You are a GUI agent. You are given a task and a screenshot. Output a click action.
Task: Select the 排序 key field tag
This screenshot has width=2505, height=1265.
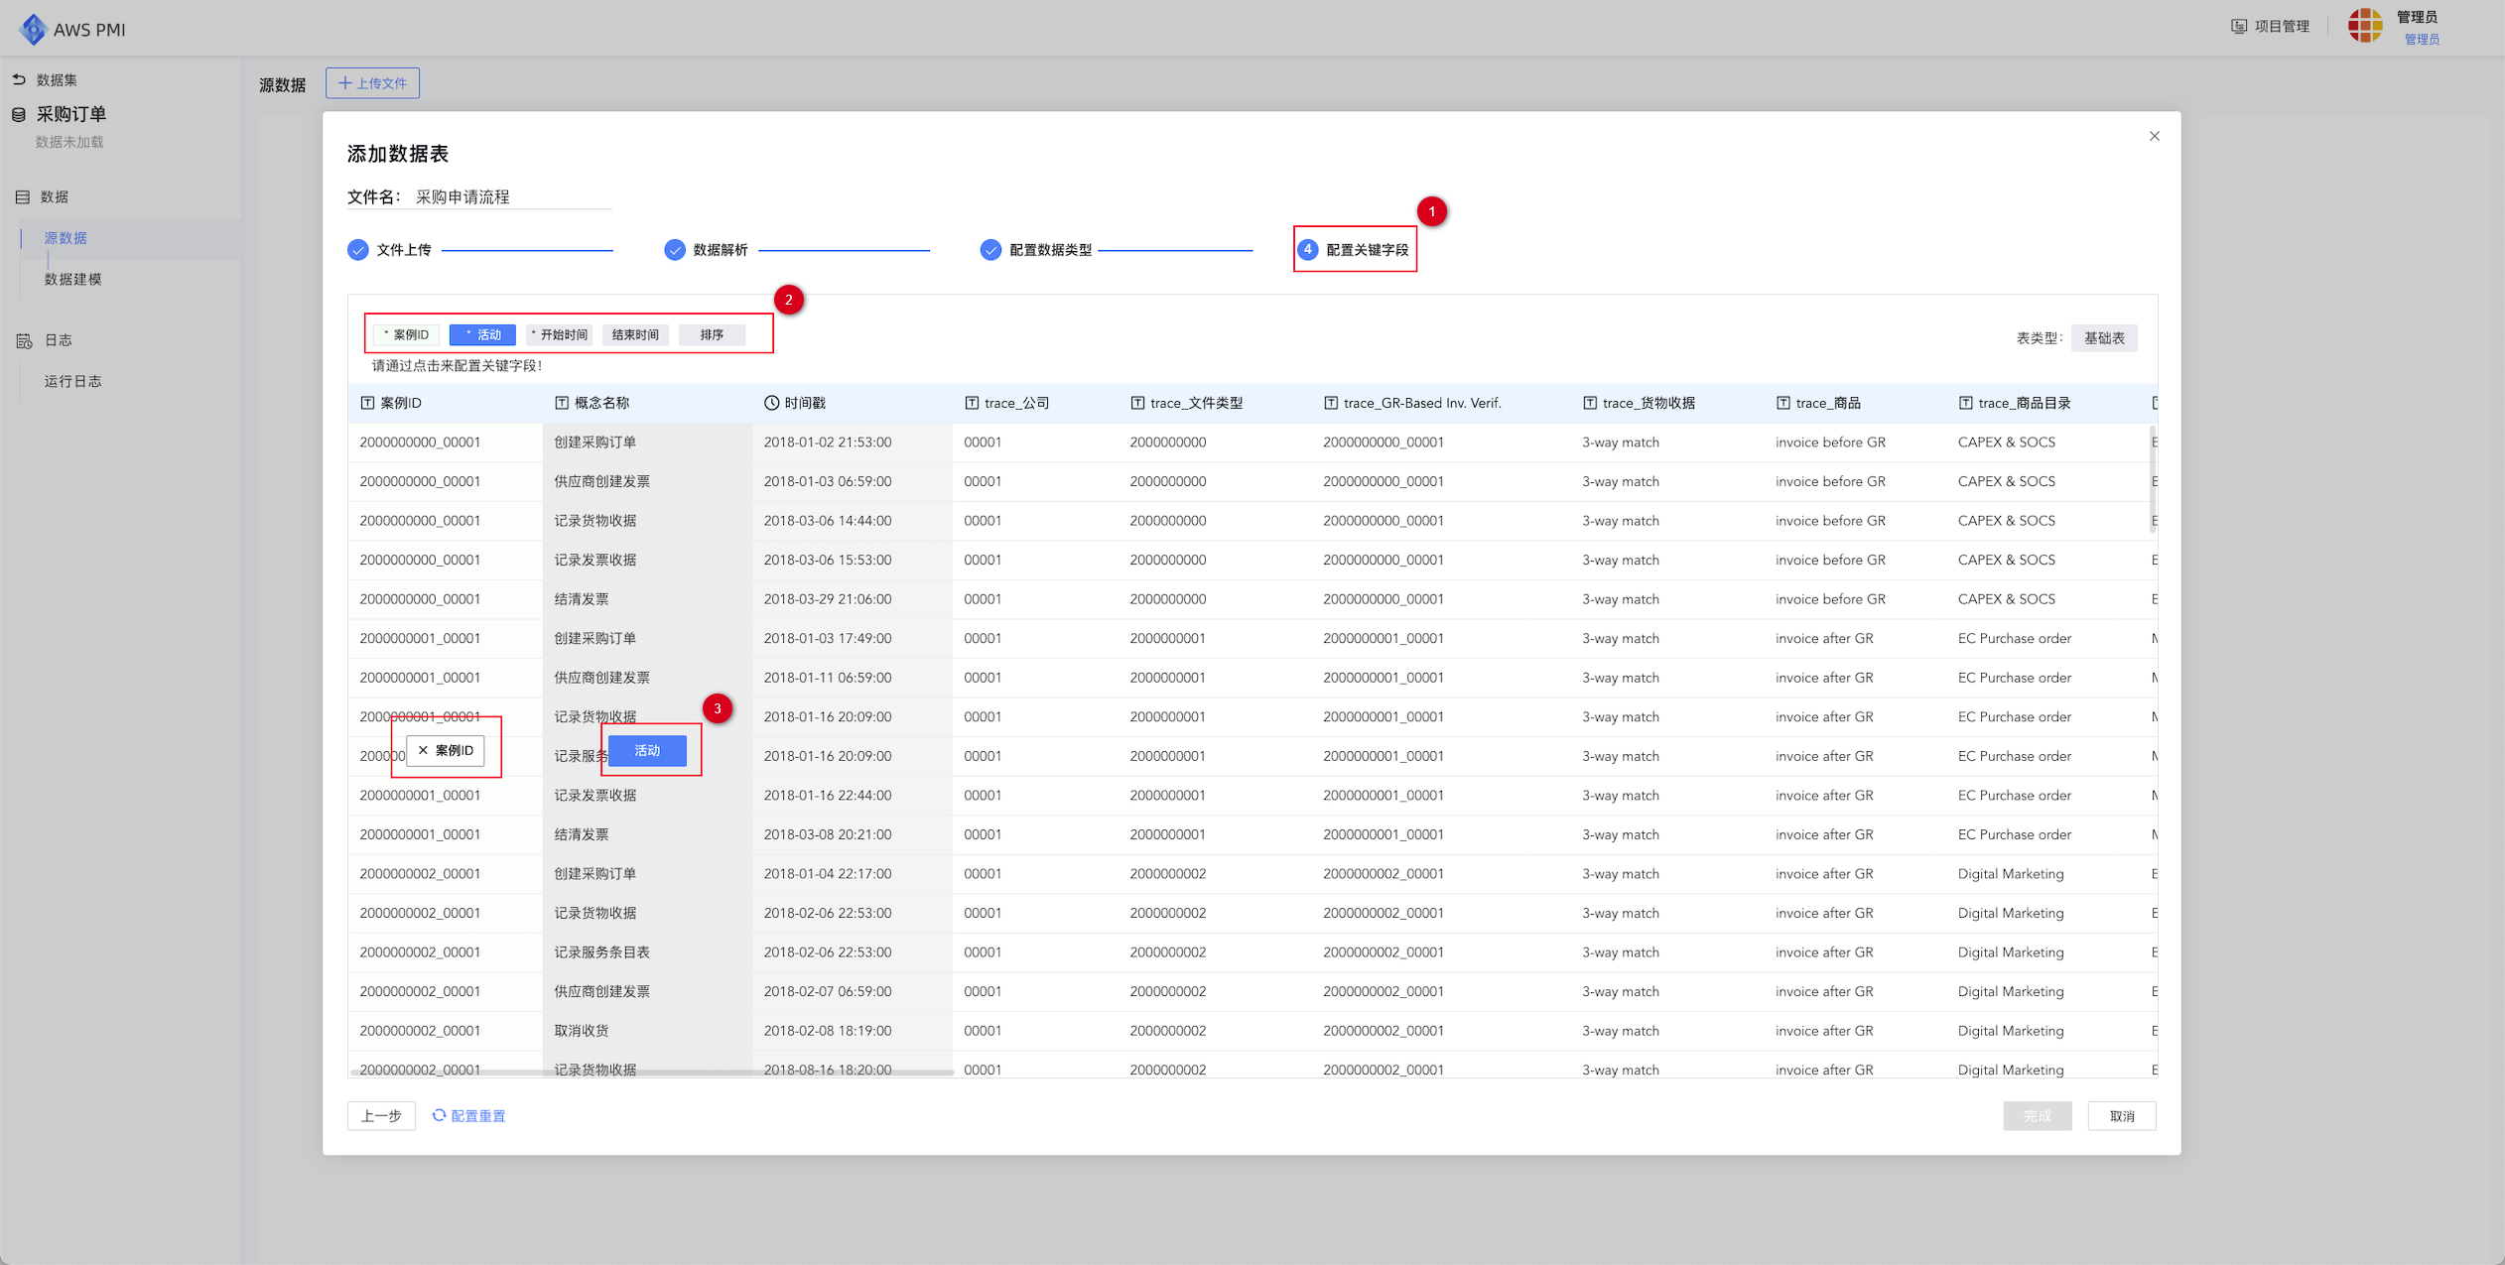(x=712, y=335)
